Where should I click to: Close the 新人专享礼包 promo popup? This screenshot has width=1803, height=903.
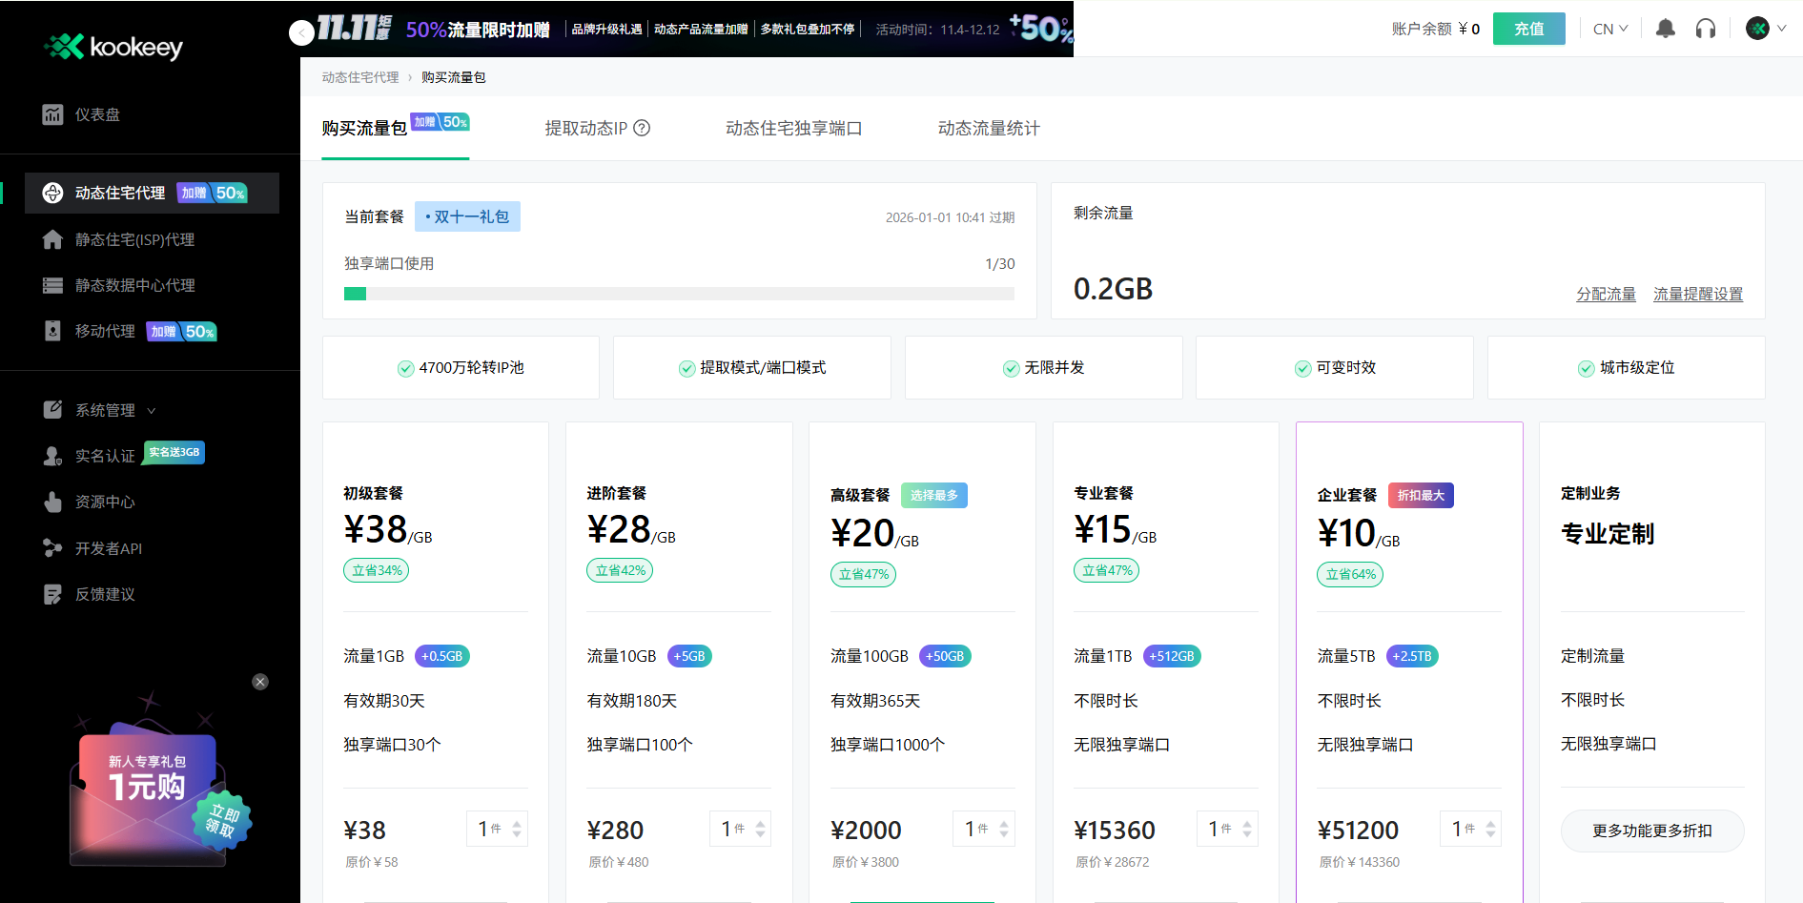(259, 681)
